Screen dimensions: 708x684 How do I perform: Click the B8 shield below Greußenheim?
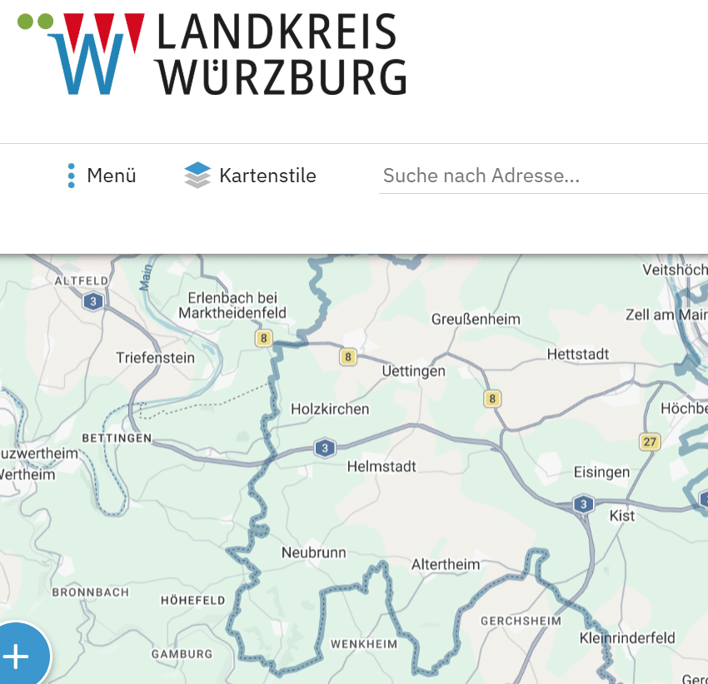492,399
